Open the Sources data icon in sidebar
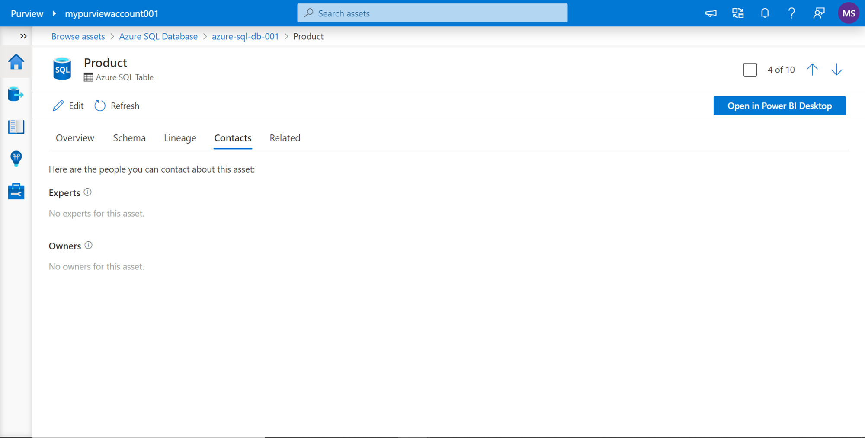Screen dimensions: 865x438 pos(16,94)
